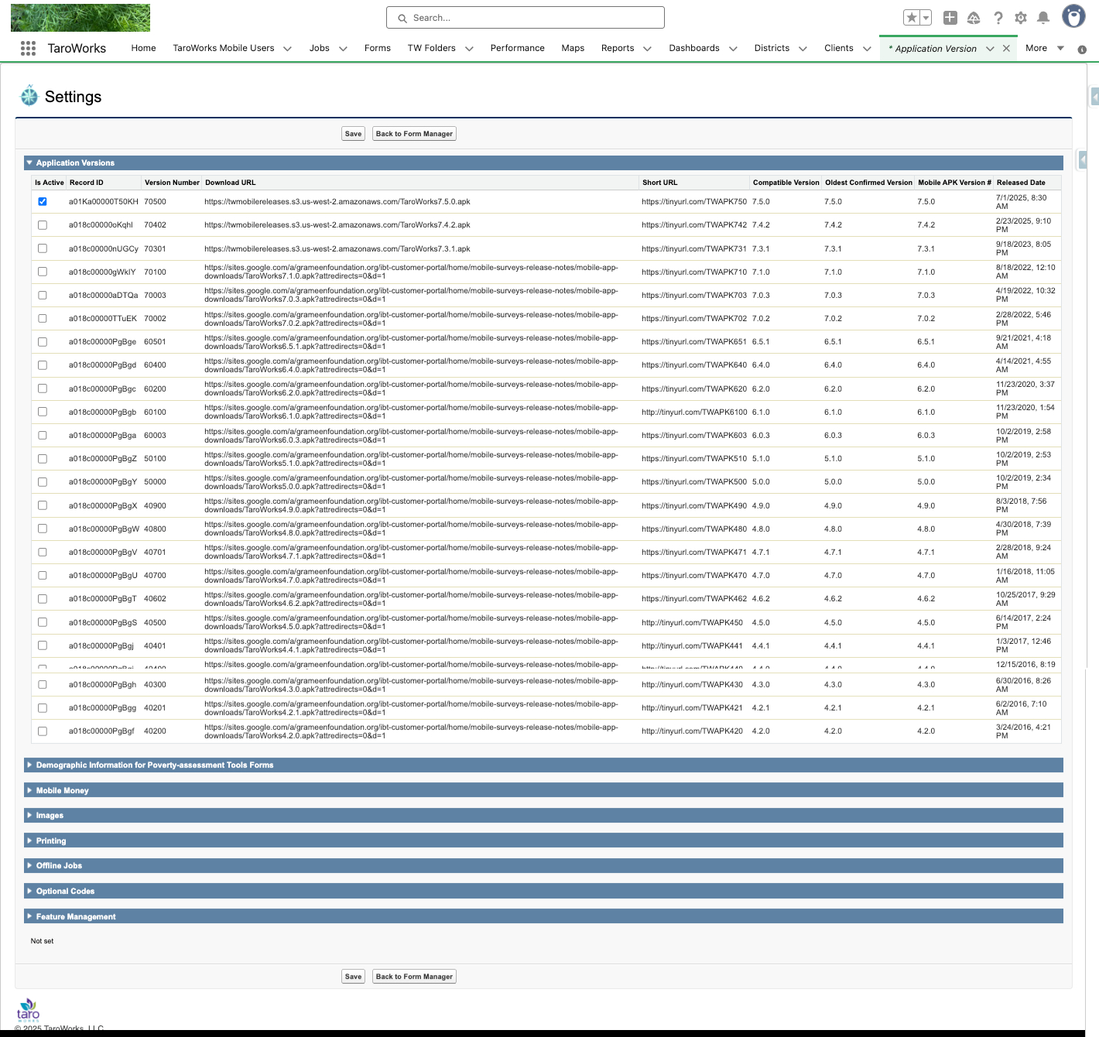Screen dimensions: 1099x1037
Task: Expand the Mobile Money section
Action: pos(29,790)
